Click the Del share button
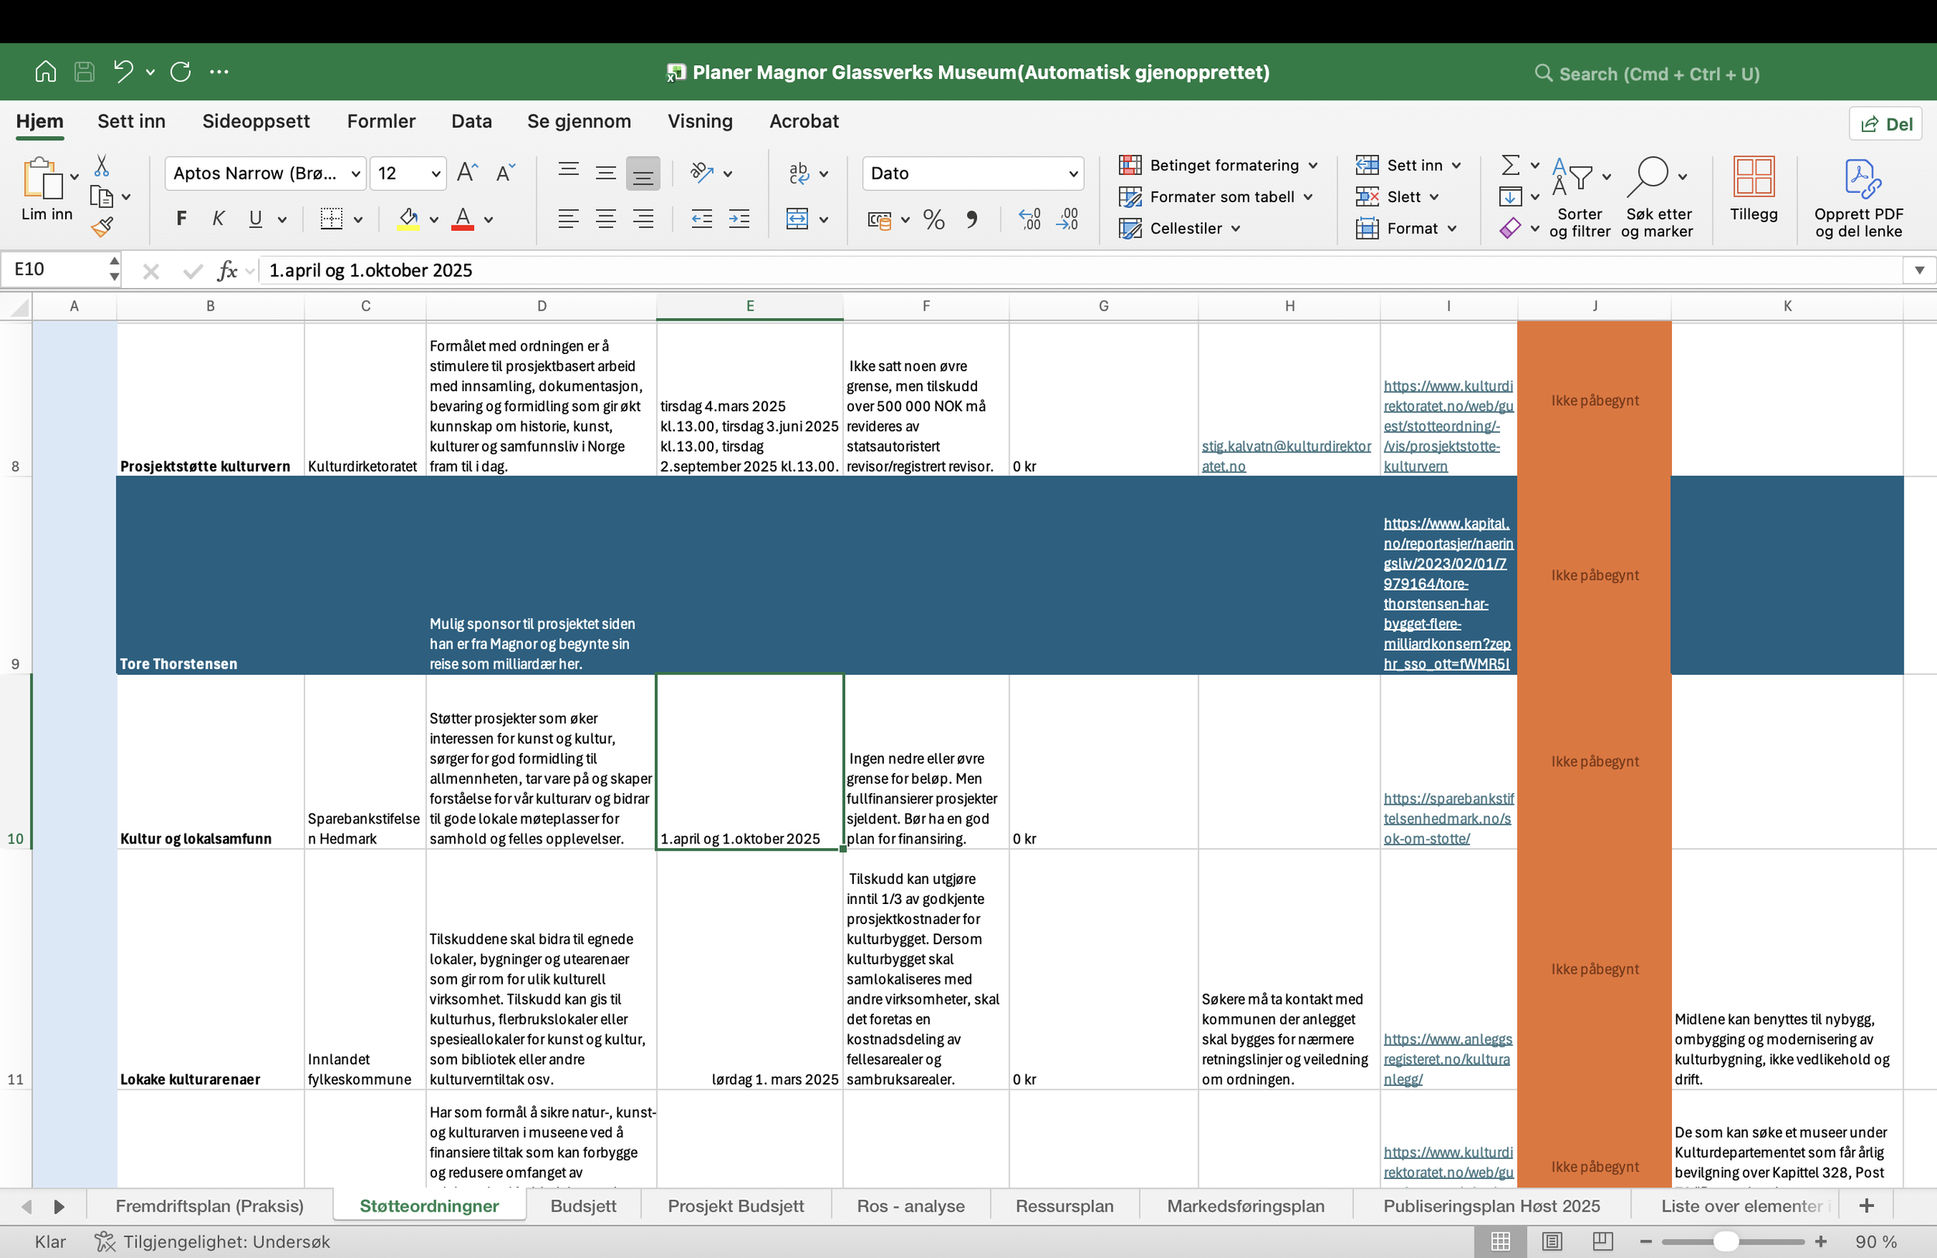1937x1258 pixels. coord(1886,124)
